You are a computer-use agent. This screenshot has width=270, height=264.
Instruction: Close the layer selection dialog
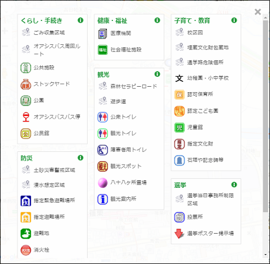pyautogui.click(x=258, y=12)
